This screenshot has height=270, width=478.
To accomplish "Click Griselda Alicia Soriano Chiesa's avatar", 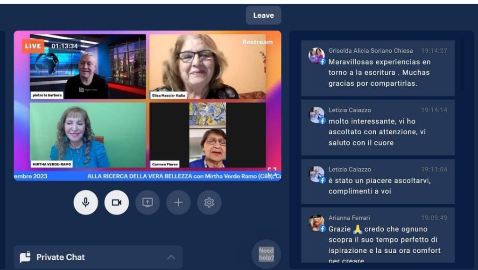I will [x=316, y=55].
